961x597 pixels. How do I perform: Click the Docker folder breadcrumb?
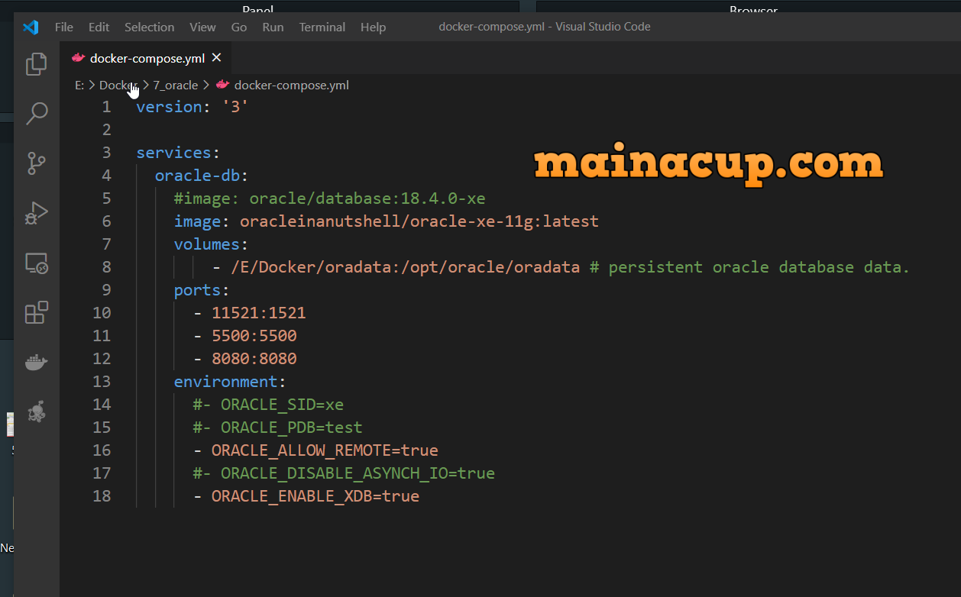[118, 86]
